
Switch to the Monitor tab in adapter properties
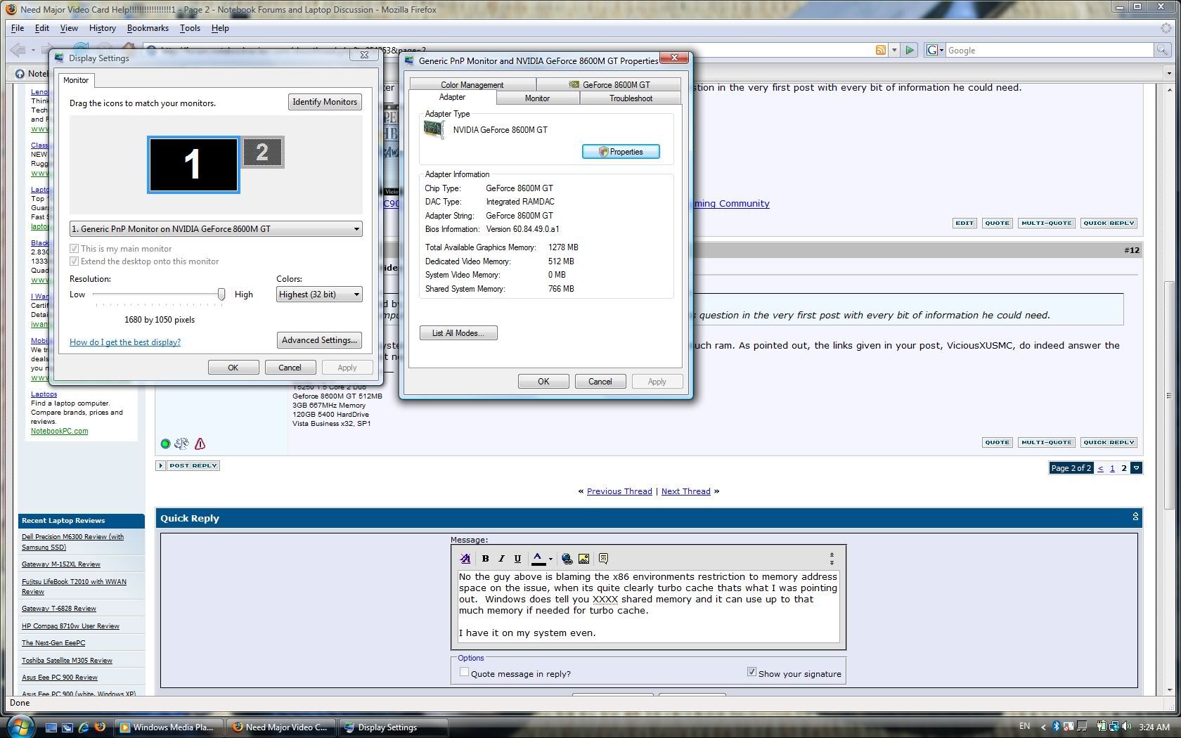click(x=537, y=98)
